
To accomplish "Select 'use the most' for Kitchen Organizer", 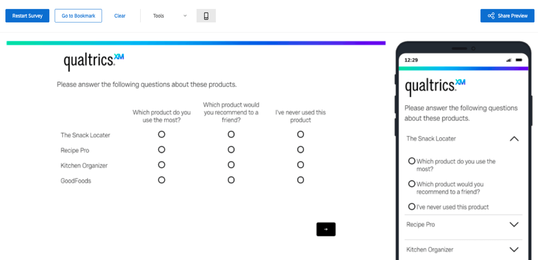I will [161, 164].
